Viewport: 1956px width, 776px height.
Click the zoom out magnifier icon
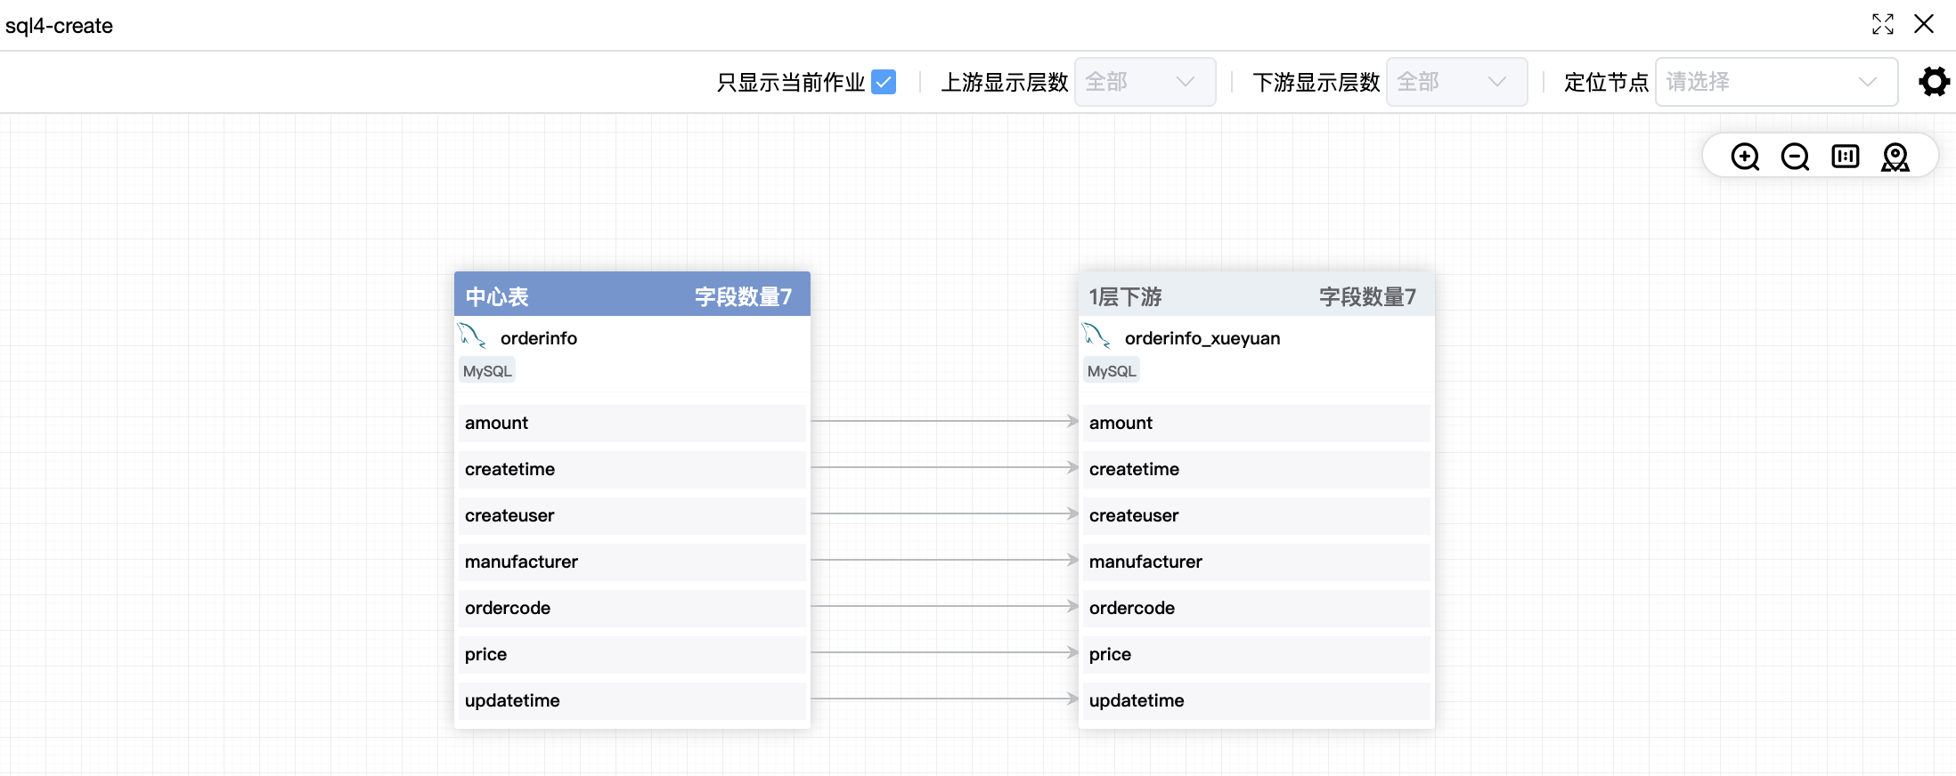(x=1795, y=158)
